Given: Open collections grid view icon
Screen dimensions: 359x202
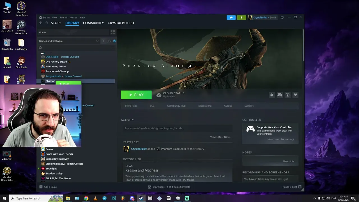Looking at the screenshot, I should [113, 32].
